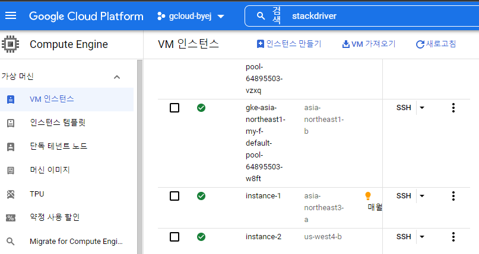Screen dimensions: 479x254
Task: Click the green status icon for w8ft instance
Action: [201, 108]
